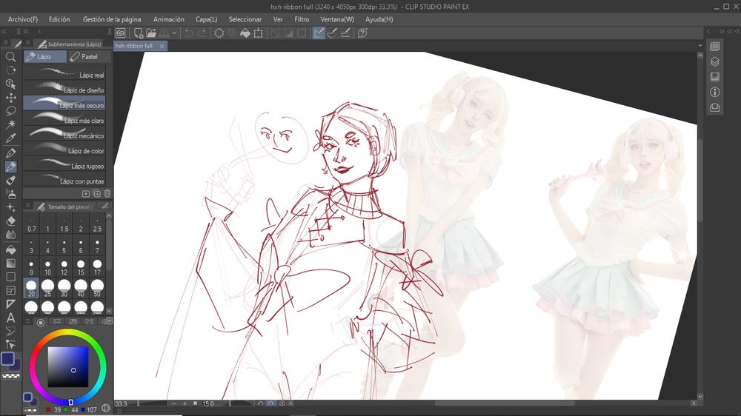The image size is (741, 416).
Task: Toggle the transparent color swatch
Action: pyautogui.click(x=10, y=376)
